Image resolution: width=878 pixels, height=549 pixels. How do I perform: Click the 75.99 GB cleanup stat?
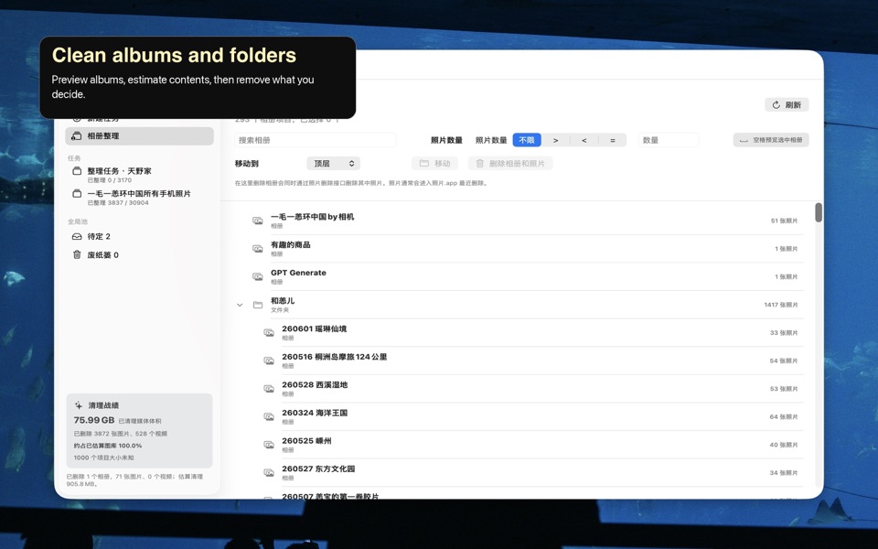[94, 420]
